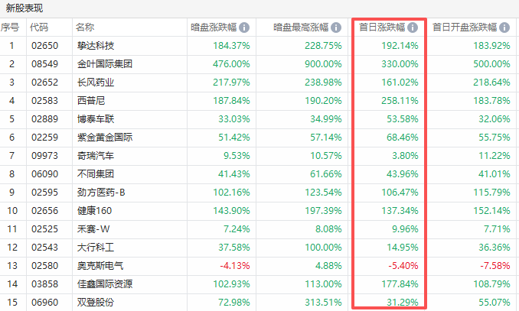Open 健康160 stock entry
This screenshot has width=519, height=311.
94,211
